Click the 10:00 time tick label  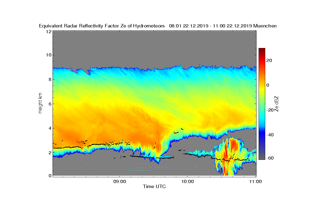tap(187, 181)
